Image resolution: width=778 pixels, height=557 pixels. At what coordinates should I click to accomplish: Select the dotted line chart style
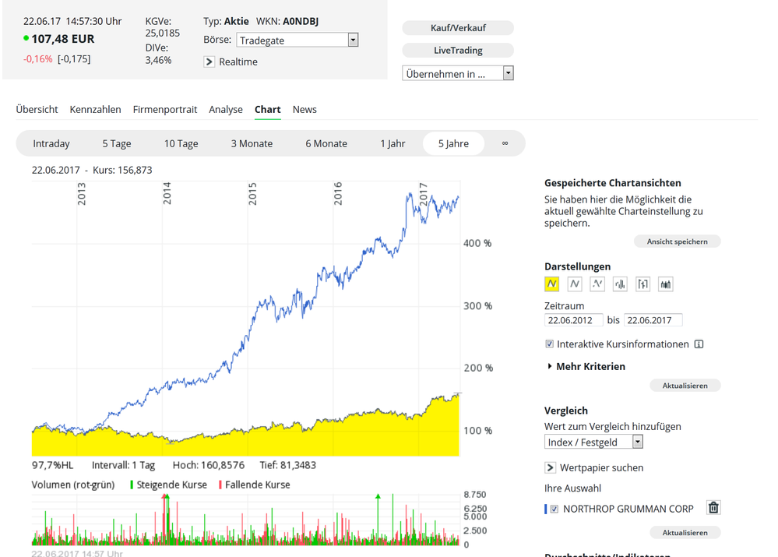pos(597,284)
